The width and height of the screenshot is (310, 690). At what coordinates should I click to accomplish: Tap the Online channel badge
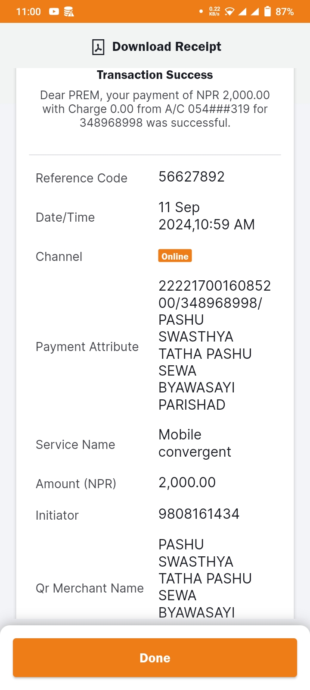(175, 256)
